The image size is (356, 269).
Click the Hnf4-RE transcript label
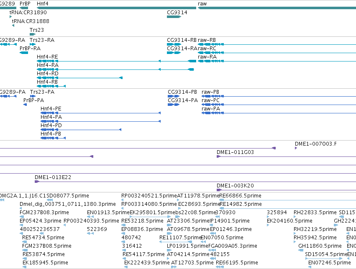pyautogui.click(x=47, y=57)
